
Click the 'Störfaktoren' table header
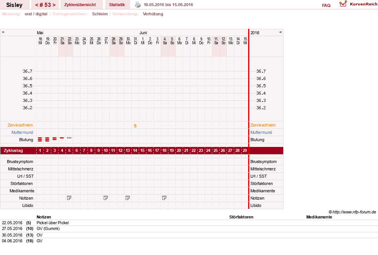point(241,217)
